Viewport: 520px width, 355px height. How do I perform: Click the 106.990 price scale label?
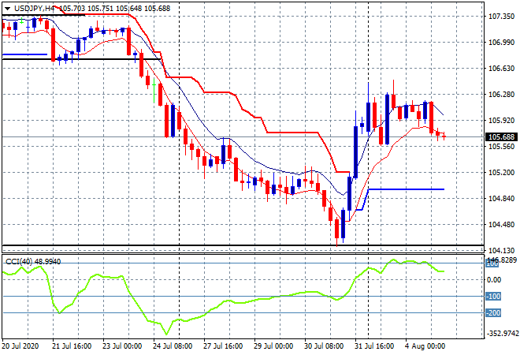click(501, 43)
